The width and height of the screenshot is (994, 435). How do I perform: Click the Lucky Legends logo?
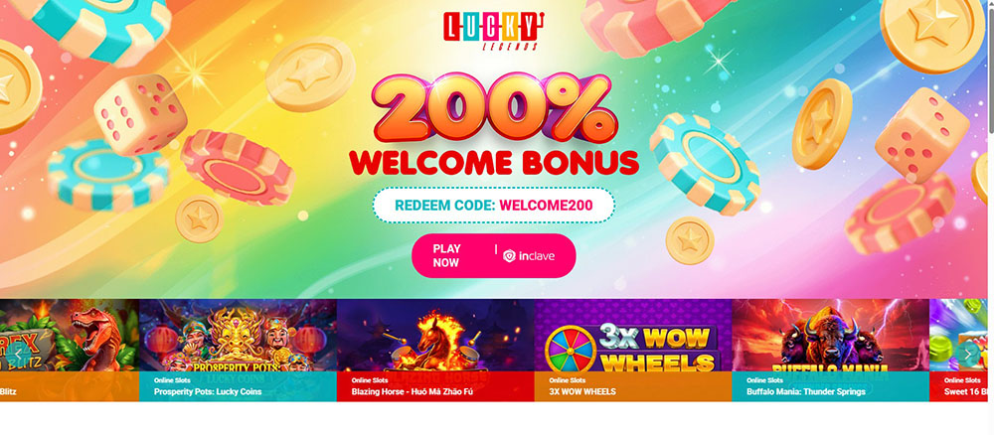[493, 31]
